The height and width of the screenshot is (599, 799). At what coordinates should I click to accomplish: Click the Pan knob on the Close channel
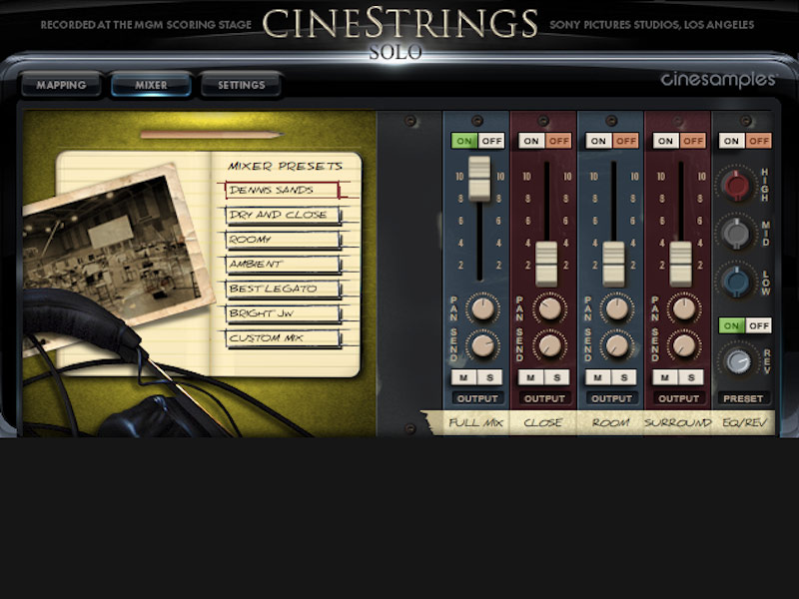548,309
